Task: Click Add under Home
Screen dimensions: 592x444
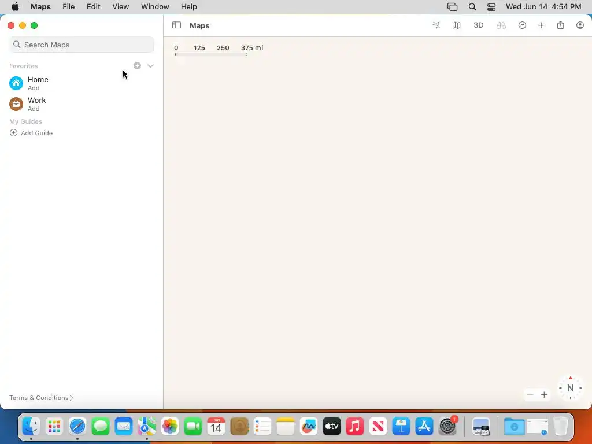Action: coord(34,88)
